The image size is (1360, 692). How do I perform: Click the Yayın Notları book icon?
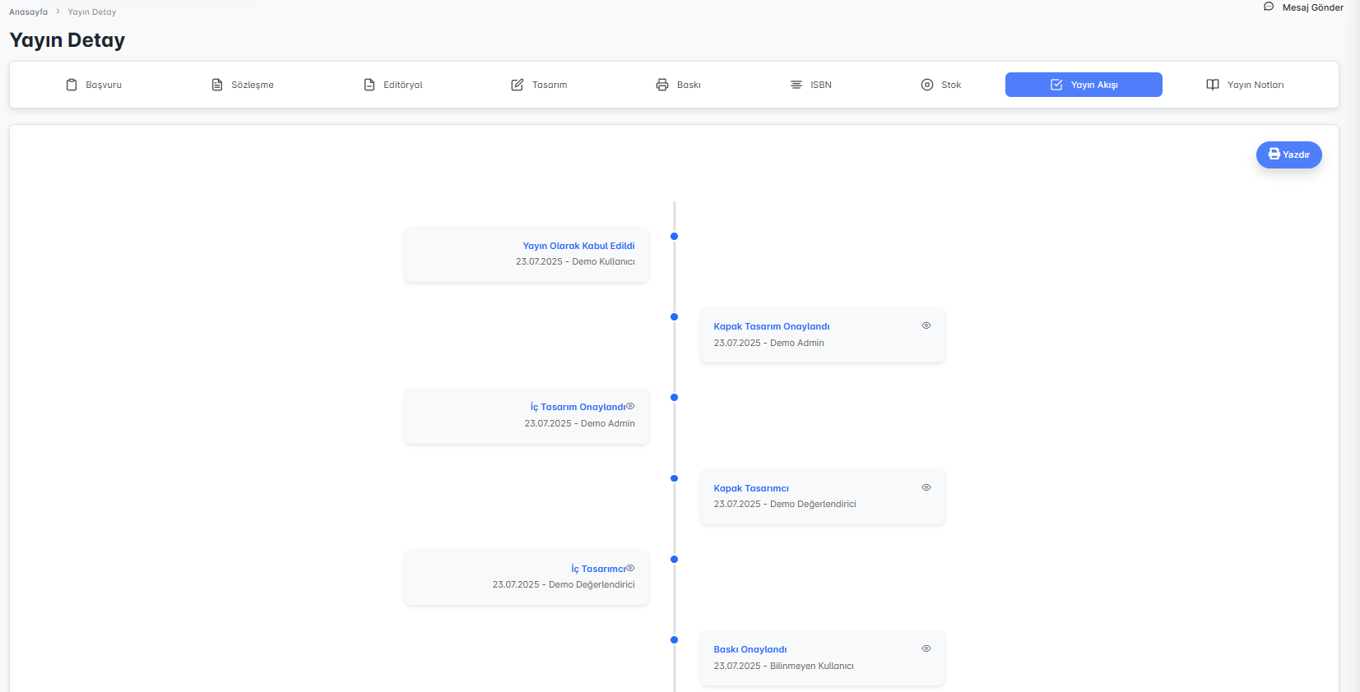[1213, 85]
